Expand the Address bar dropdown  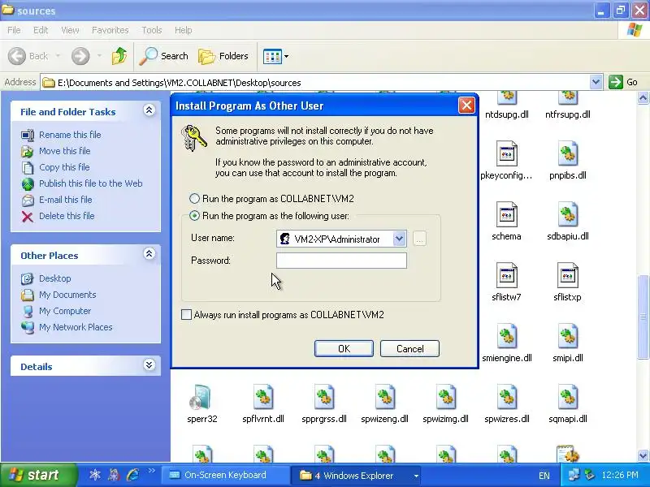(596, 82)
